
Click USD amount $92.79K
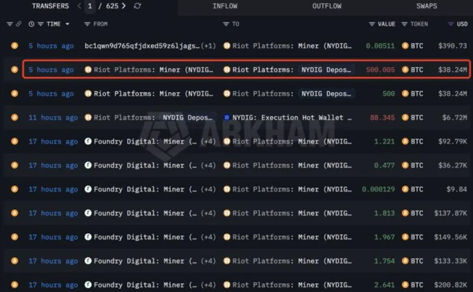pos(452,141)
